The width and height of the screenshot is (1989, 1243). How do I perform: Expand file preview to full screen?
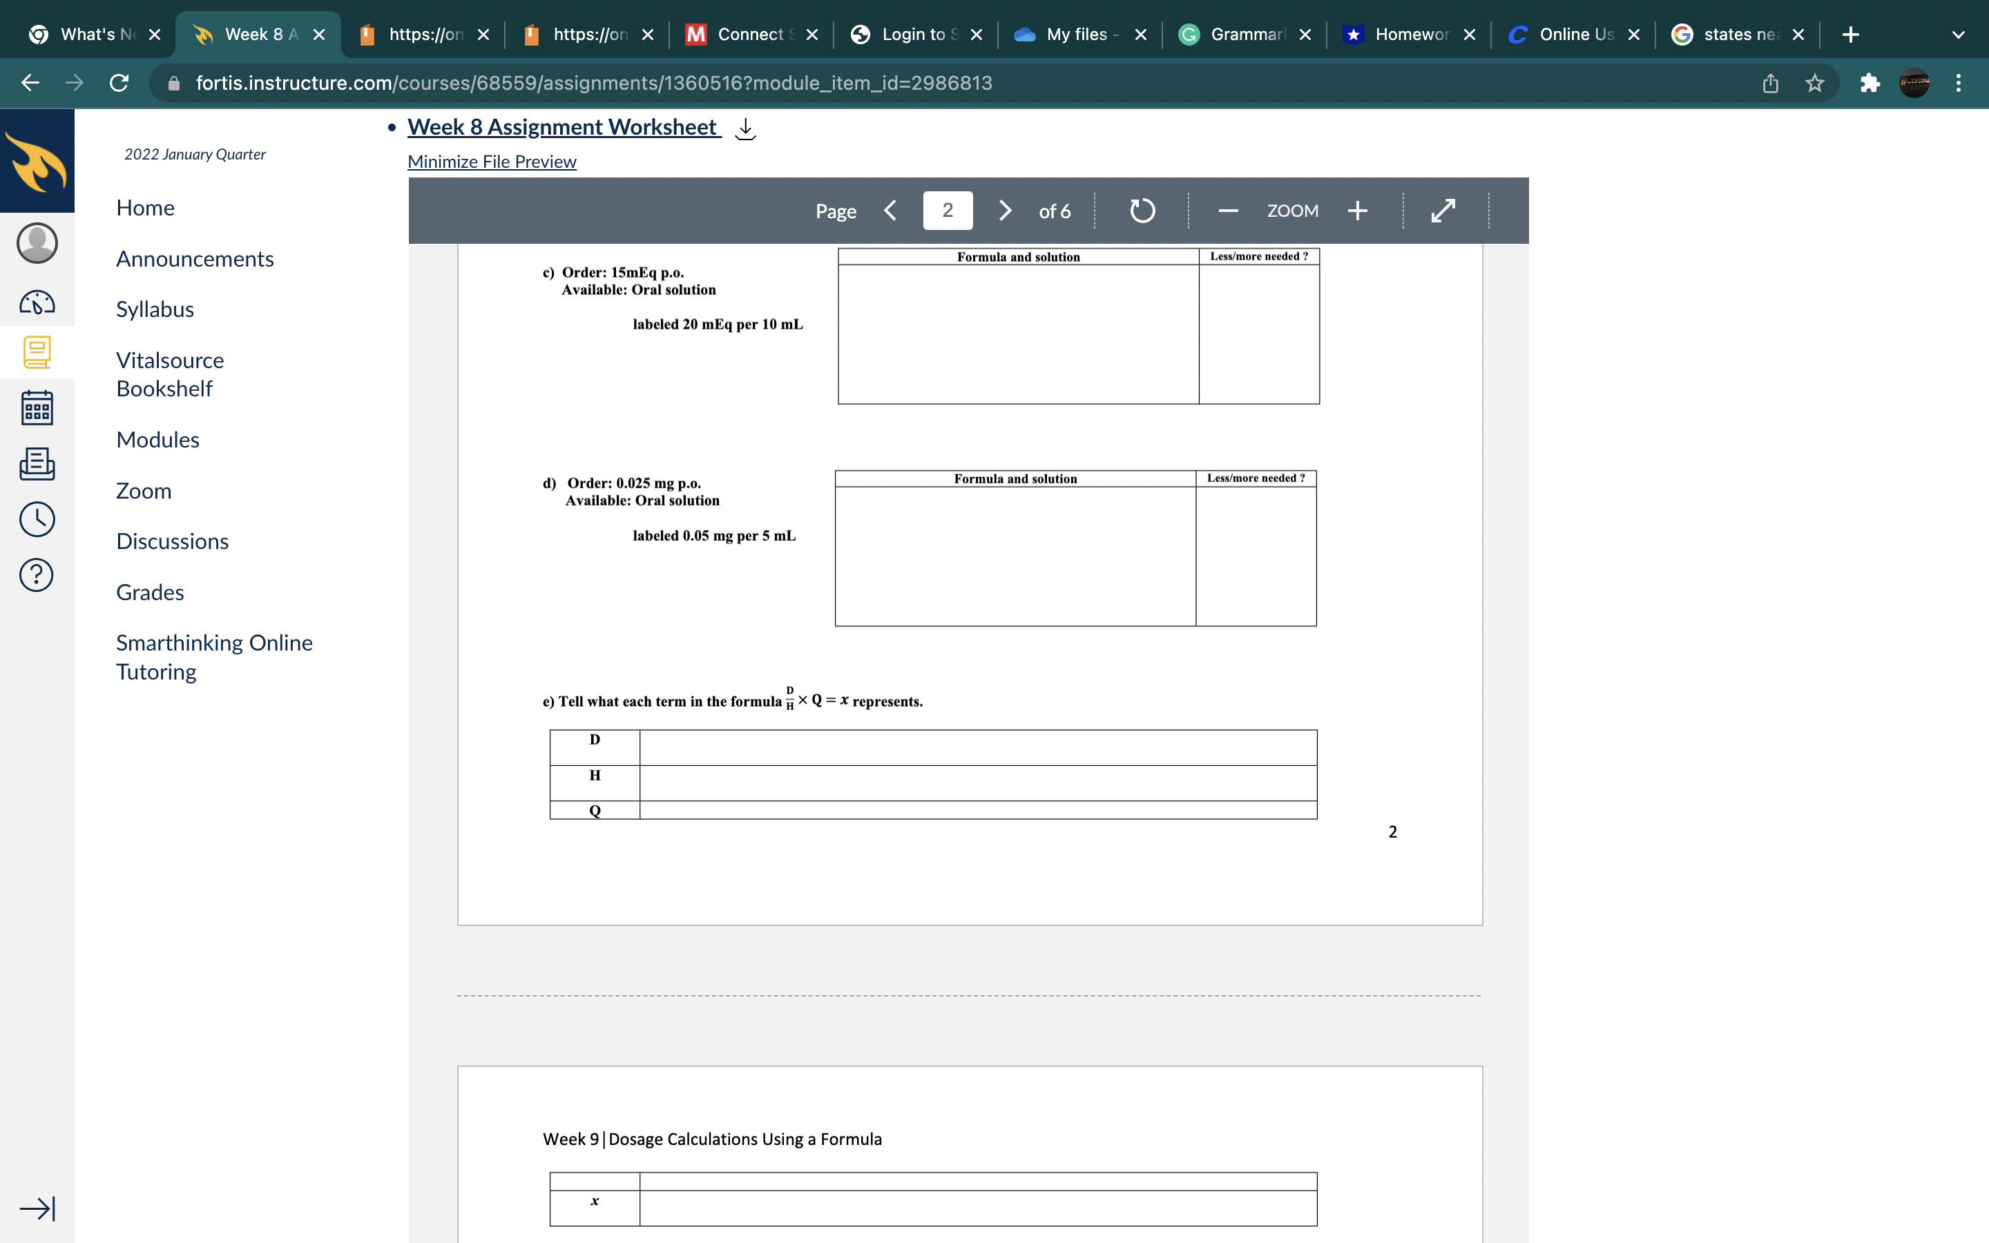(1443, 211)
